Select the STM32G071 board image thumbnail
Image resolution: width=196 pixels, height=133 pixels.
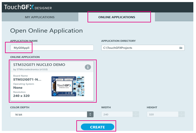[68, 86]
